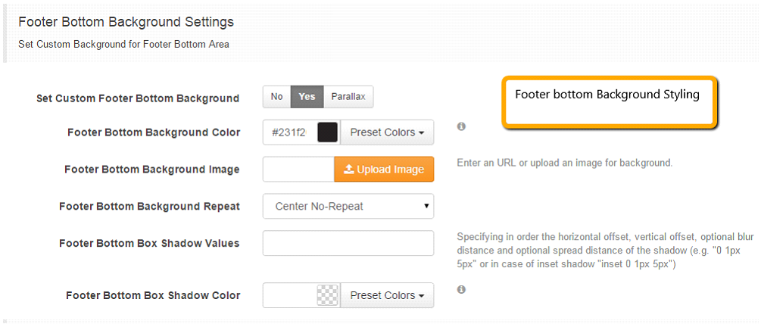Click Footer bottom Background Styling callout

point(609,102)
